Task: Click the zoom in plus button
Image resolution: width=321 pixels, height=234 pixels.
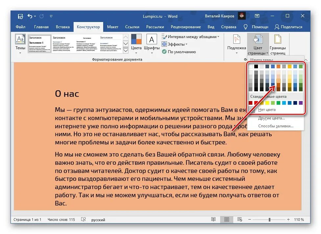Action: pyautogui.click(x=288, y=220)
